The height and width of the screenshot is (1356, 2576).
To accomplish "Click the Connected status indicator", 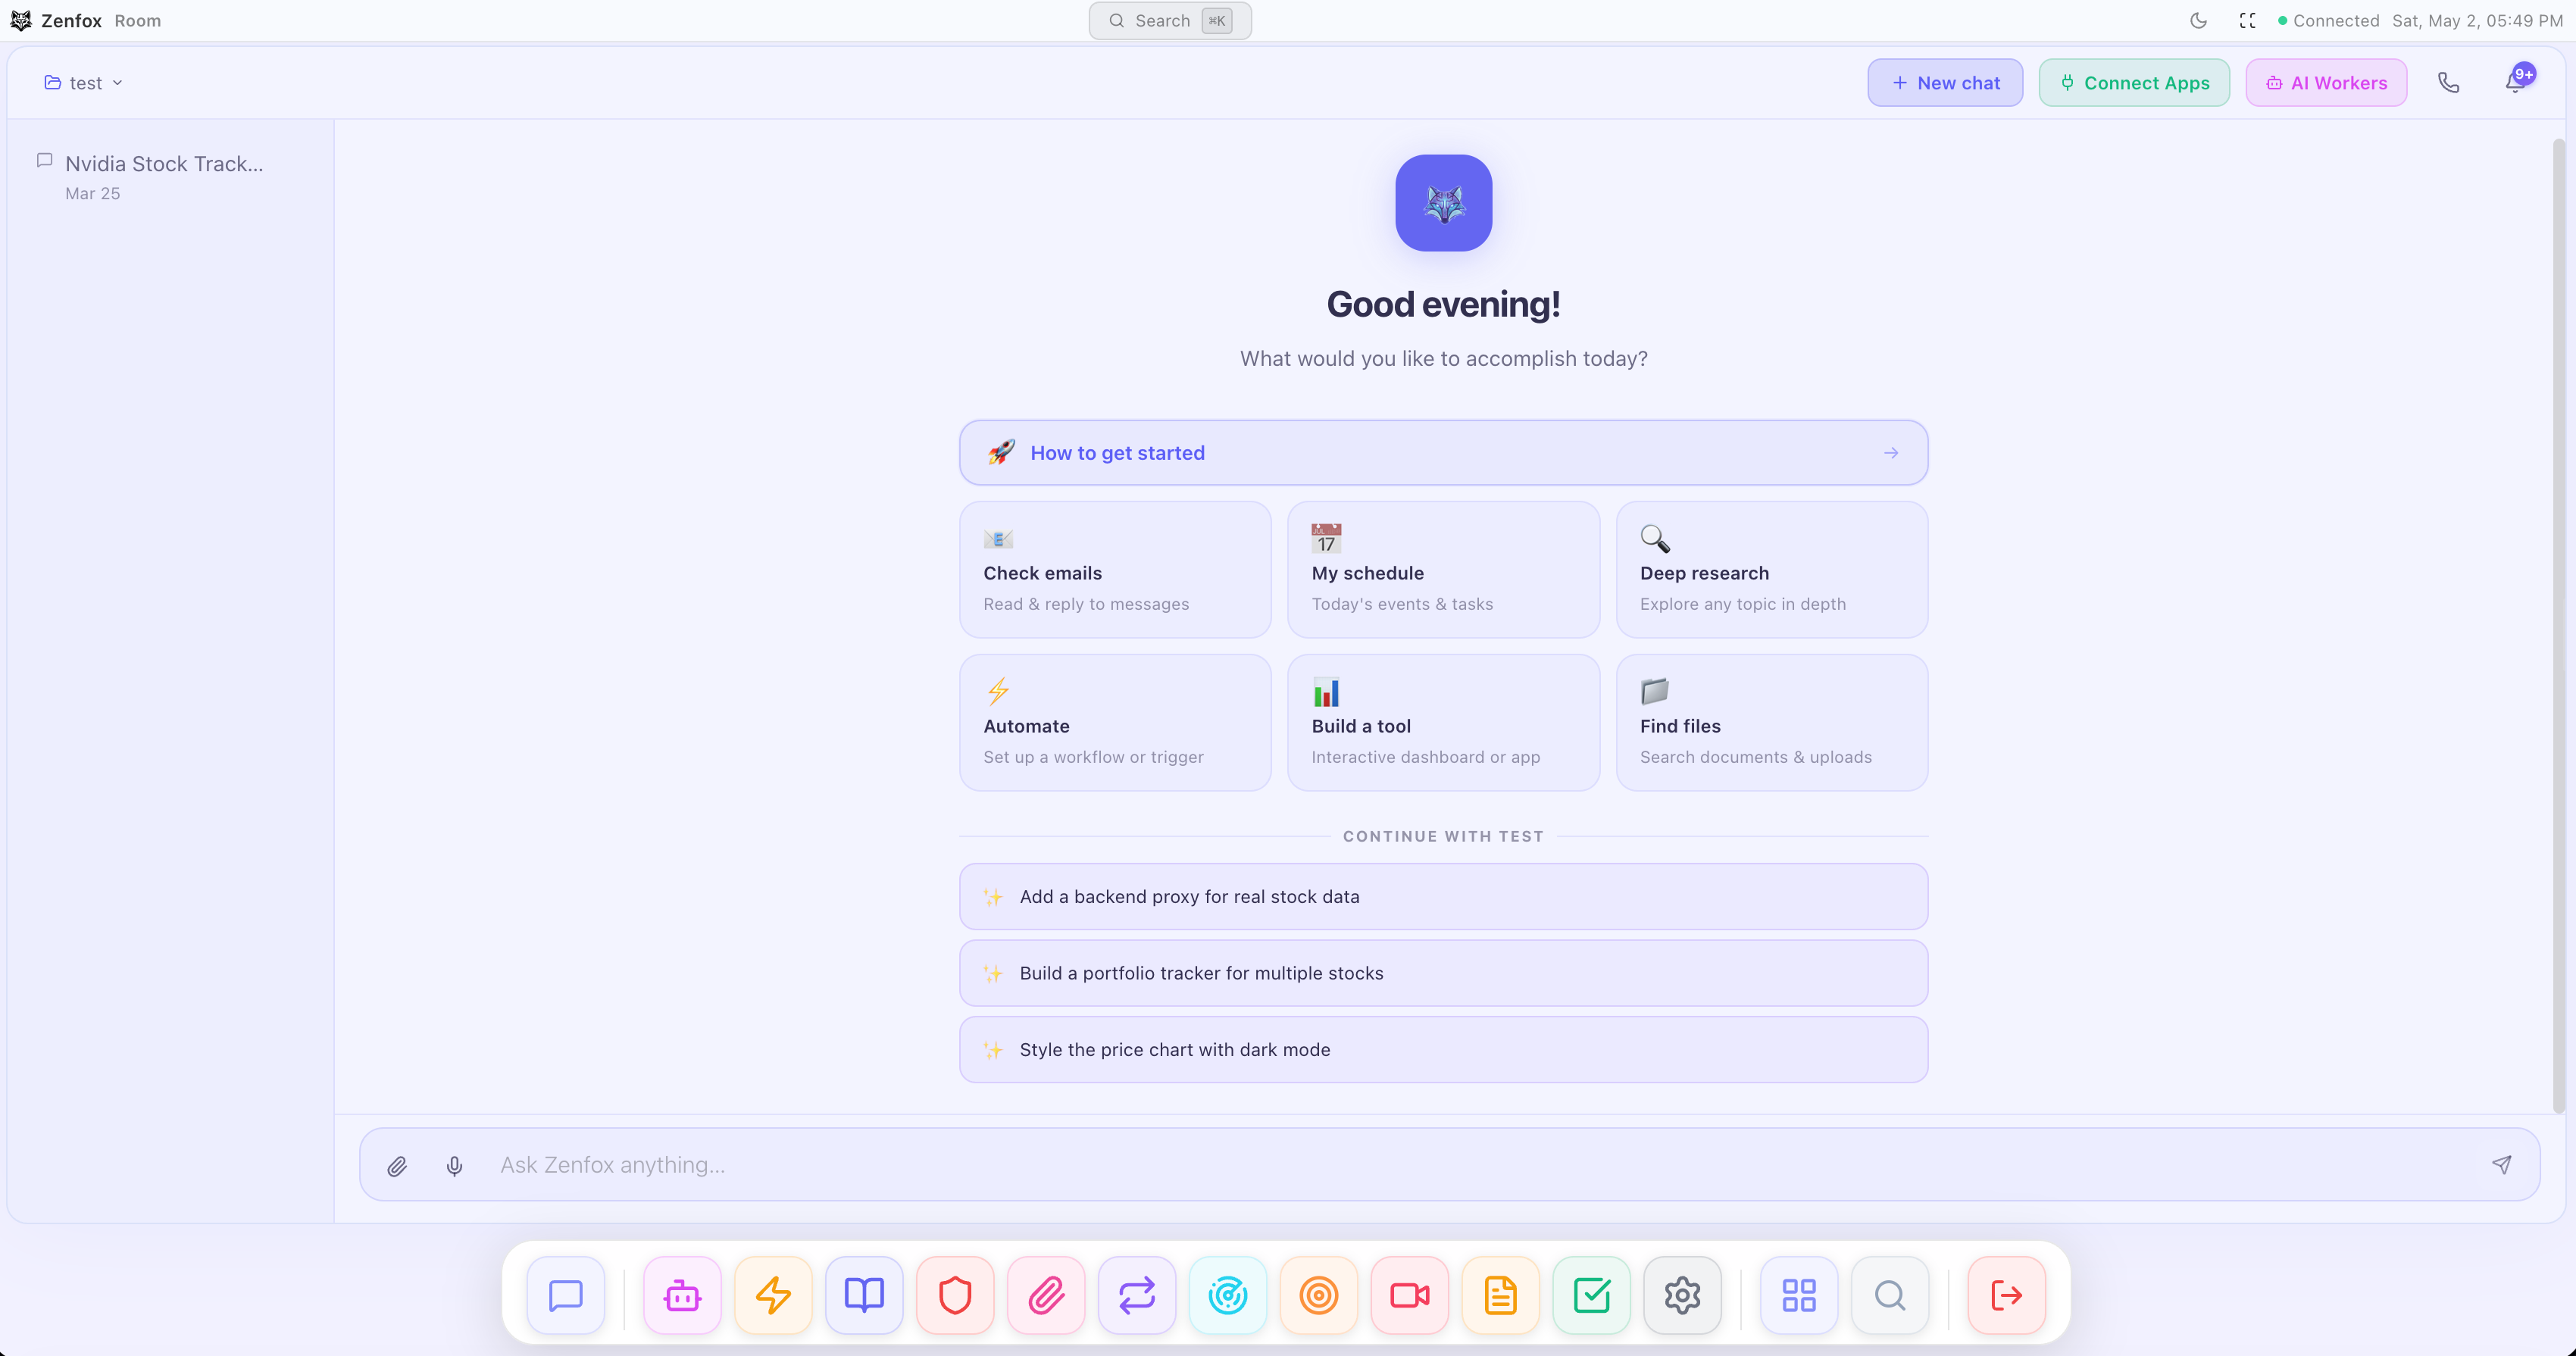I will point(2328,20).
